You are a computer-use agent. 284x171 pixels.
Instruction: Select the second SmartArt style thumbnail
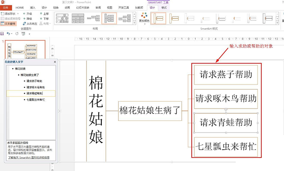coord(174,18)
